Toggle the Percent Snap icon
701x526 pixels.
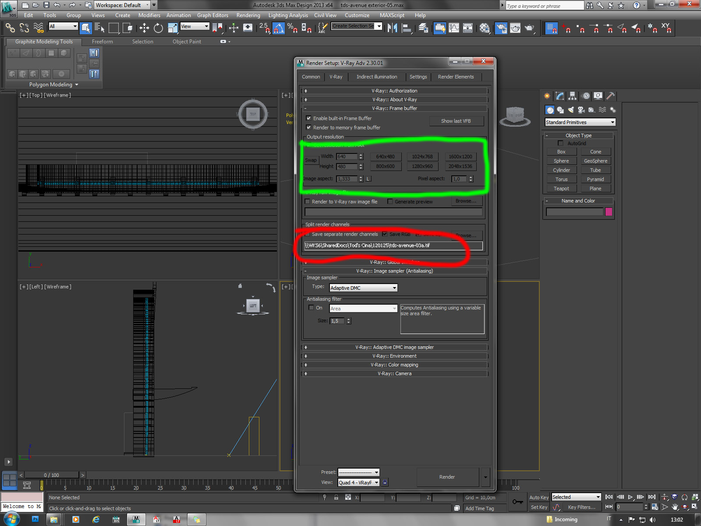(292, 28)
